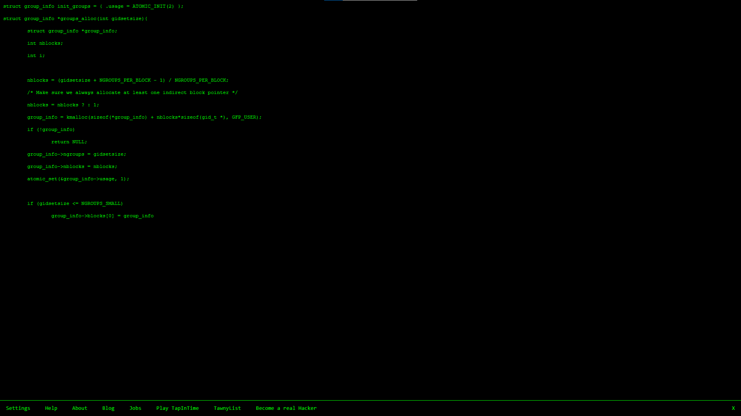Click the 'if (!group_info)' line

click(x=51, y=130)
